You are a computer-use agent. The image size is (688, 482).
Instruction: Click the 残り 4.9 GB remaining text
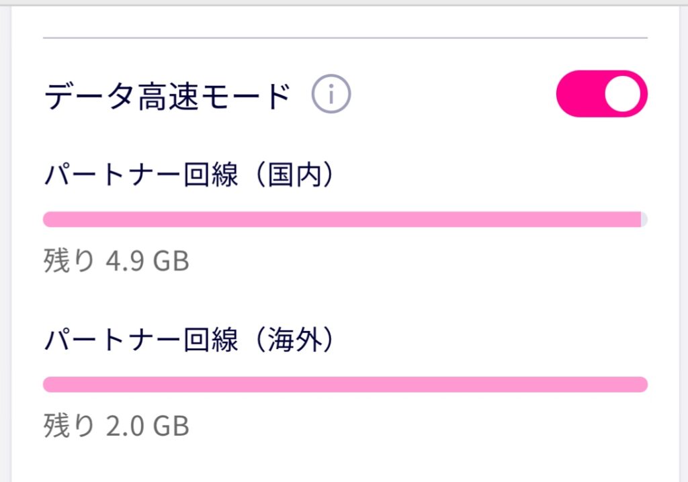pyautogui.click(x=116, y=261)
